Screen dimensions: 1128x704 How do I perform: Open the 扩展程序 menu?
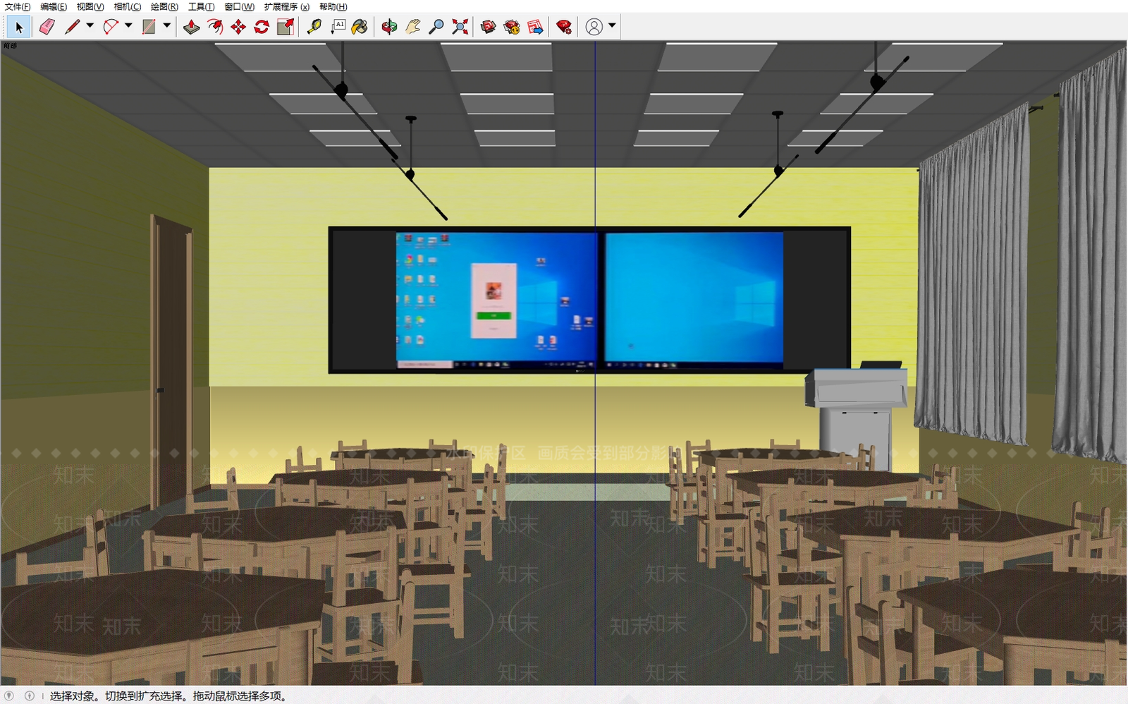click(287, 6)
